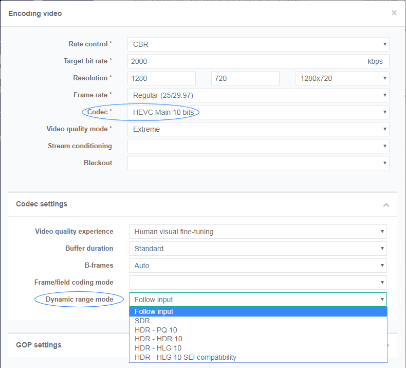The width and height of the screenshot is (406, 368).
Task: Expand the GOP settings section header
Action: pos(67,345)
